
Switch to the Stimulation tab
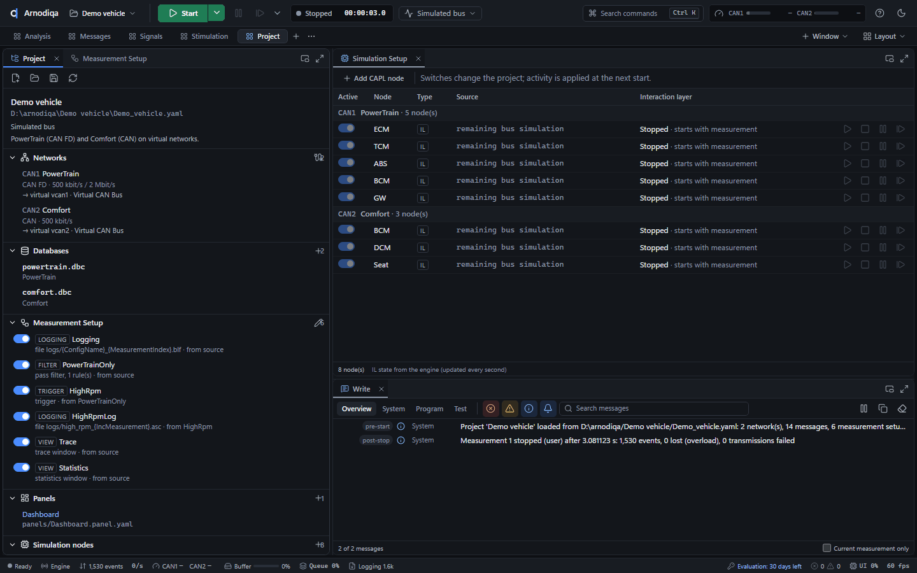[x=204, y=36]
